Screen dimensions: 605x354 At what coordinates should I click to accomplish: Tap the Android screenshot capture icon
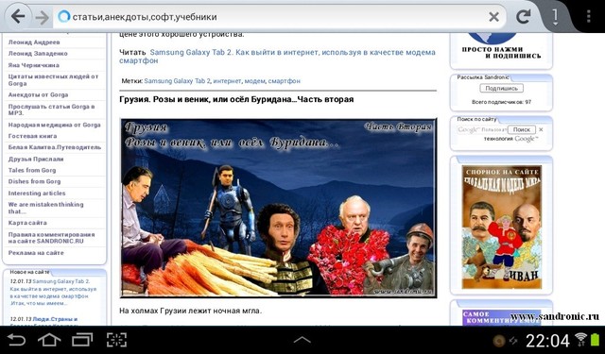click(116, 340)
